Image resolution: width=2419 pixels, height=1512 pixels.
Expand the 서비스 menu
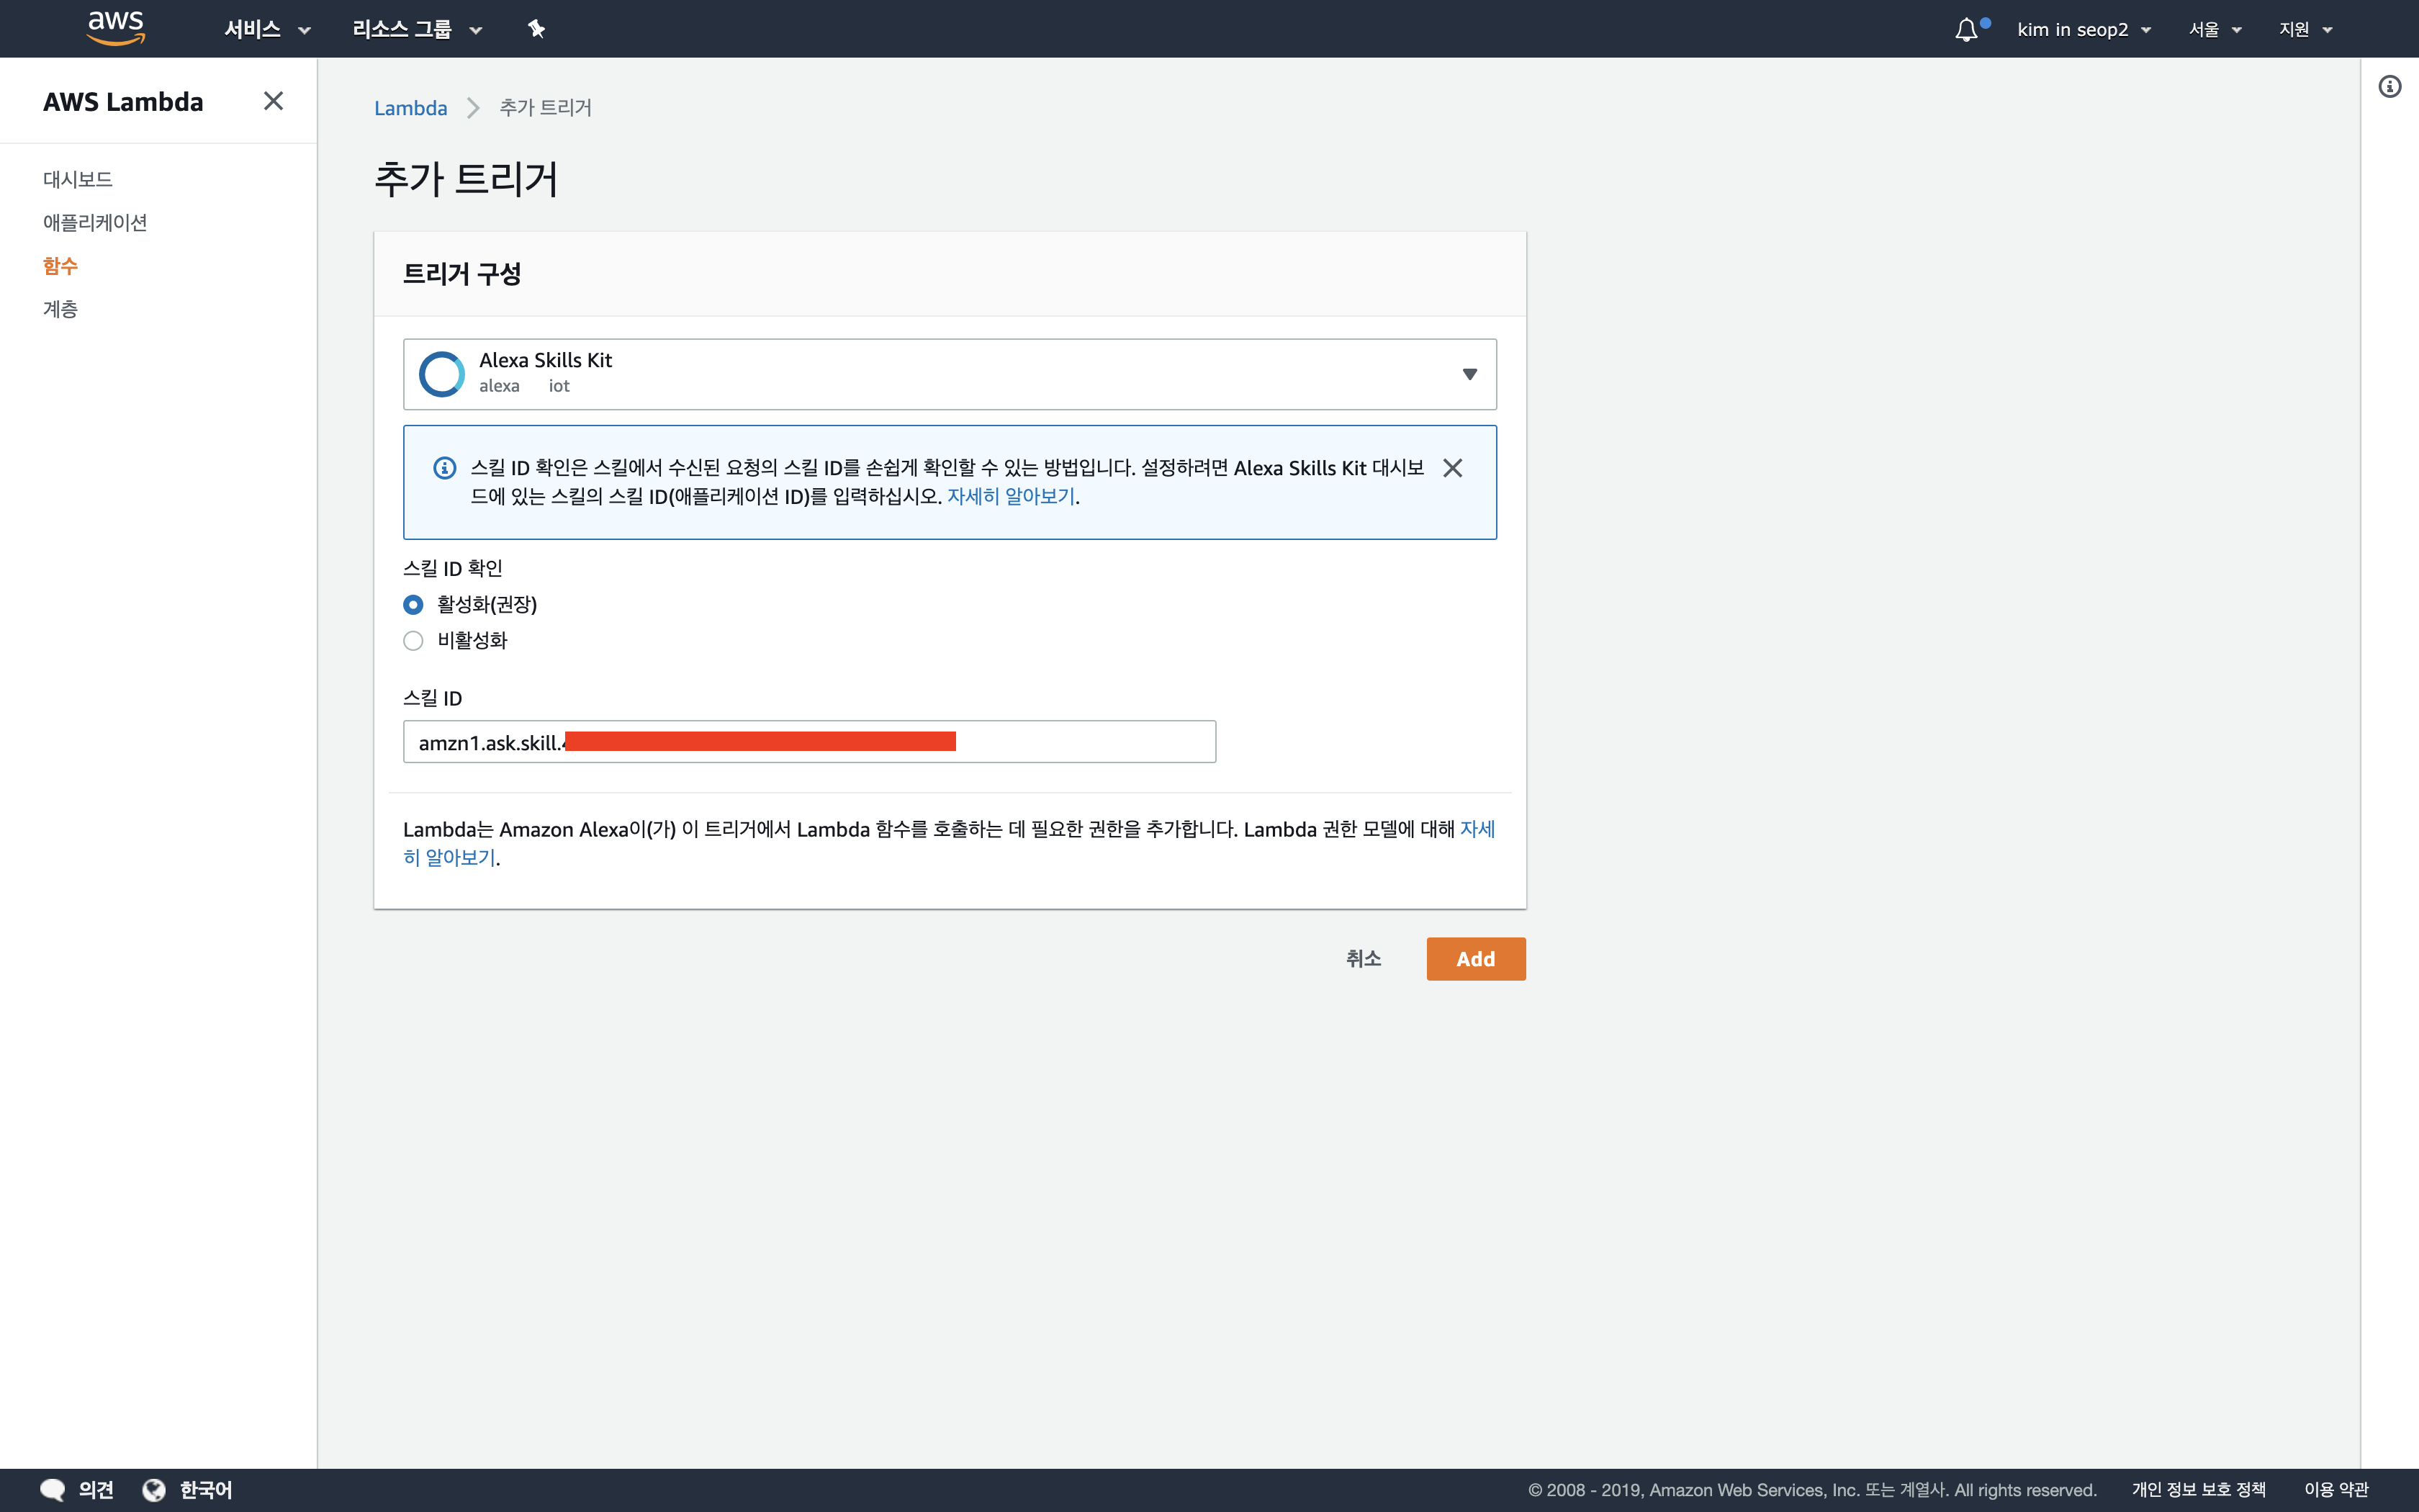(x=268, y=29)
